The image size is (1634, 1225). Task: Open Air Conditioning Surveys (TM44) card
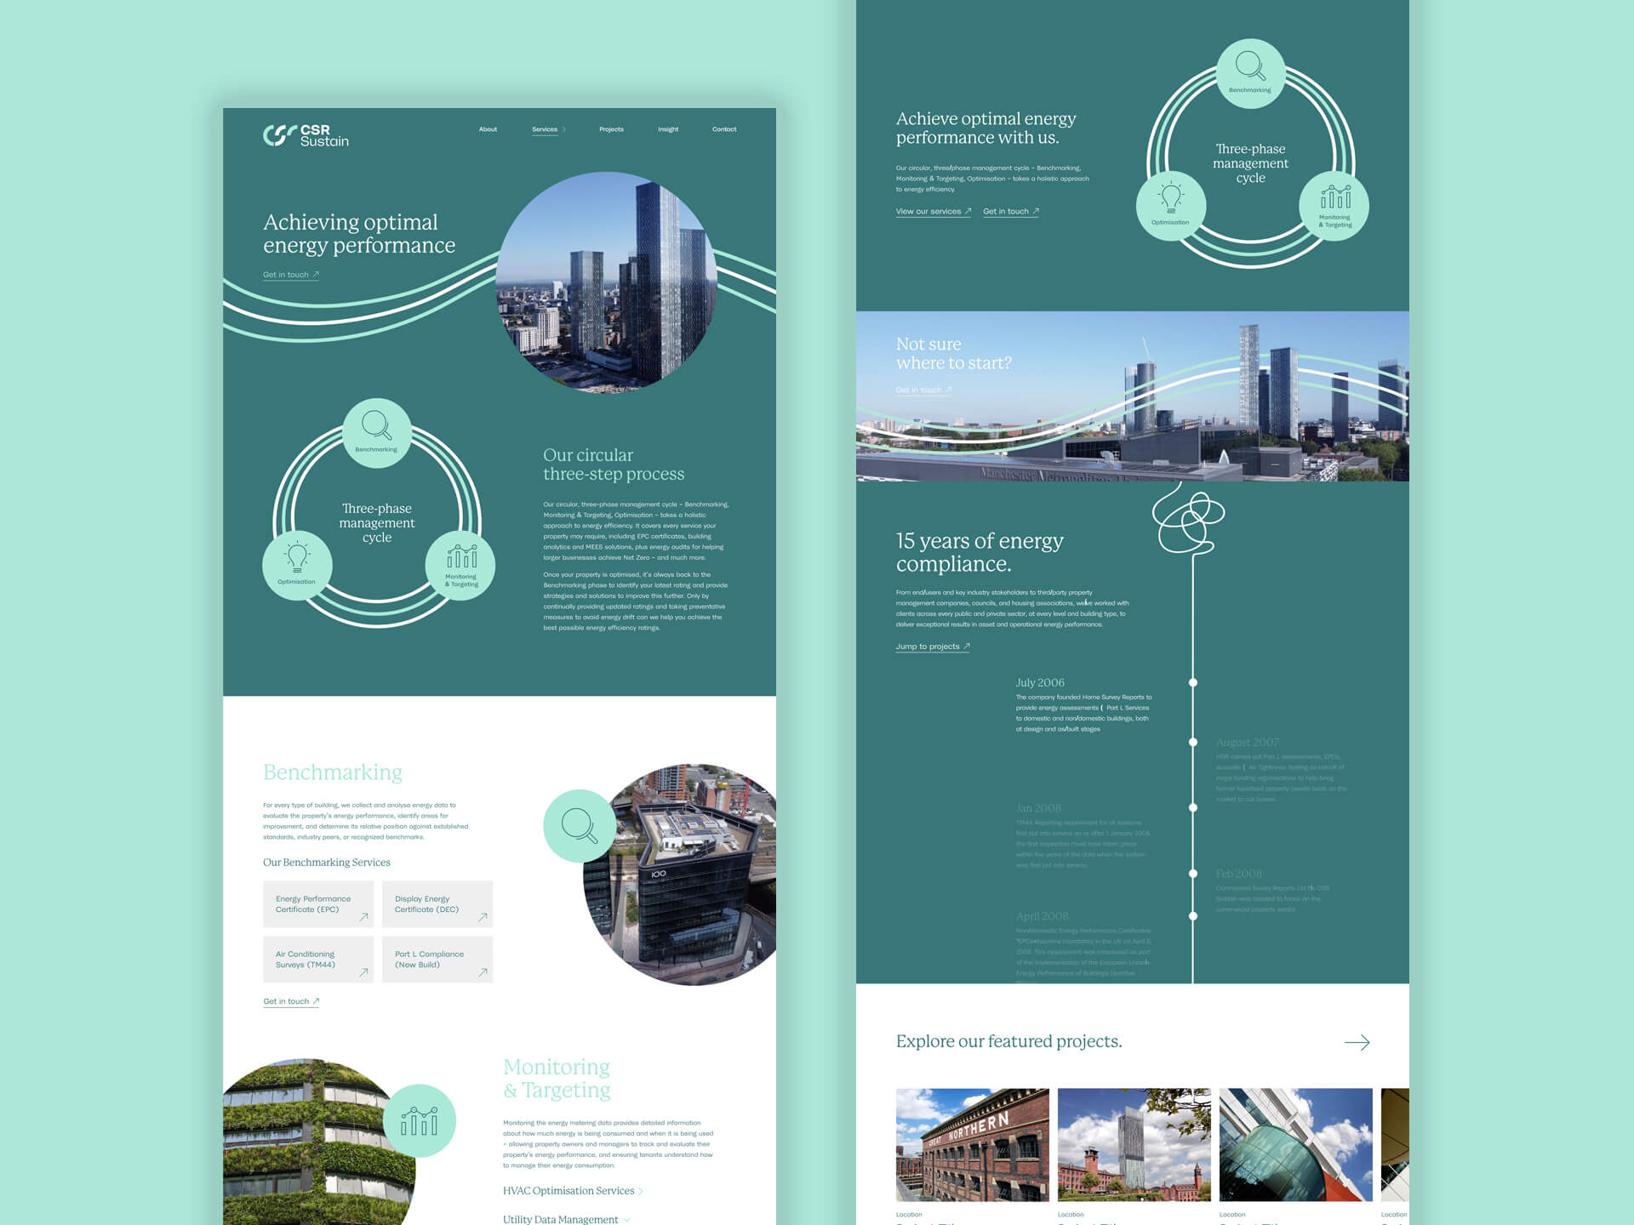(318, 960)
